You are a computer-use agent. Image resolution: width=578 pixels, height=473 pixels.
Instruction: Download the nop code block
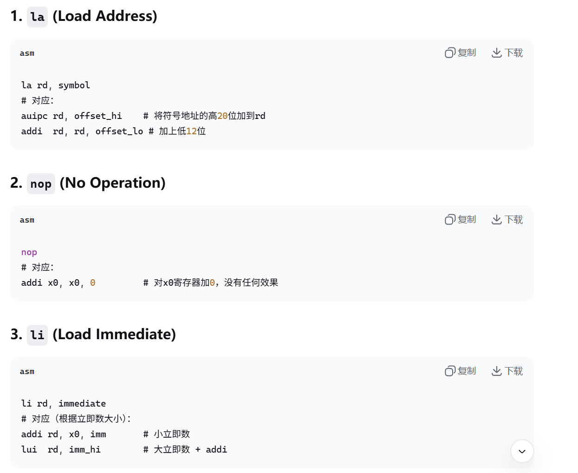[x=507, y=219]
